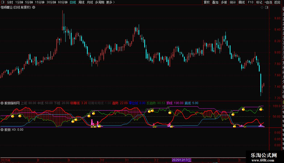The image size is (284, 163).
Task: Expand the 股朋指标网 indicator menu arrow
Action: pyautogui.click(x=2, y=103)
